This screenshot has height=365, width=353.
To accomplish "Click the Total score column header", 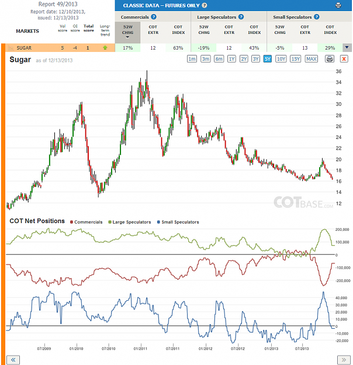I will (x=88, y=28).
